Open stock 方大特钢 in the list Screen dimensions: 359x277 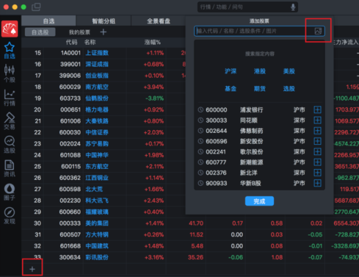pyautogui.click(x=97, y=235)
